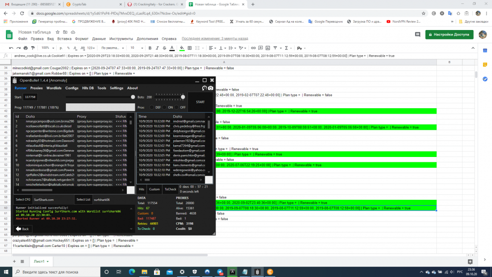Click the Select CFG button

(x=23, y=199)
